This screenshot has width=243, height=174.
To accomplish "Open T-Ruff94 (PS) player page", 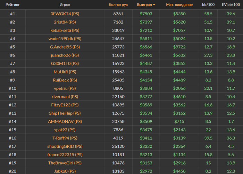I will click(65, 138).
